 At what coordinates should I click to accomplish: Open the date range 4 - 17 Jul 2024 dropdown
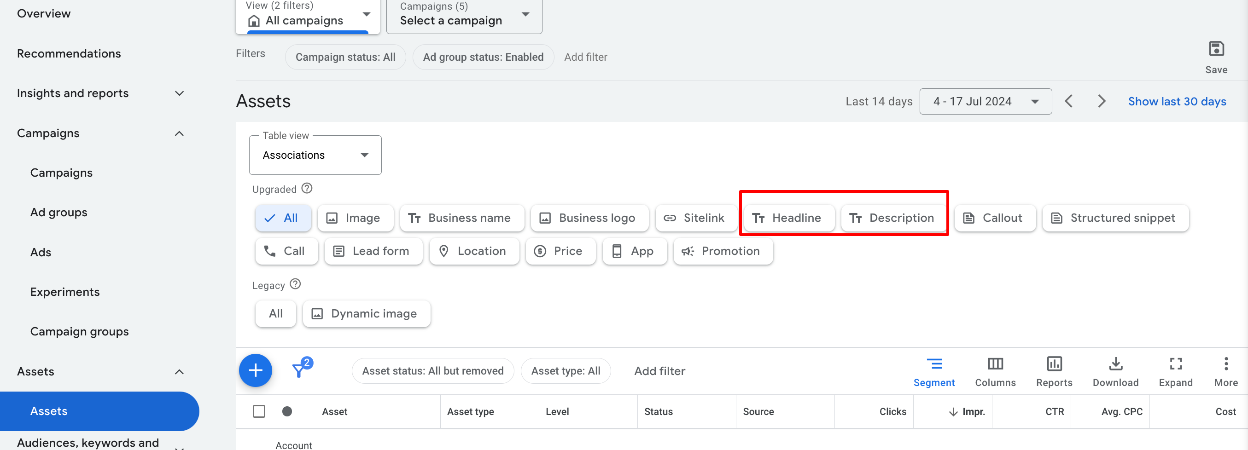985,101
